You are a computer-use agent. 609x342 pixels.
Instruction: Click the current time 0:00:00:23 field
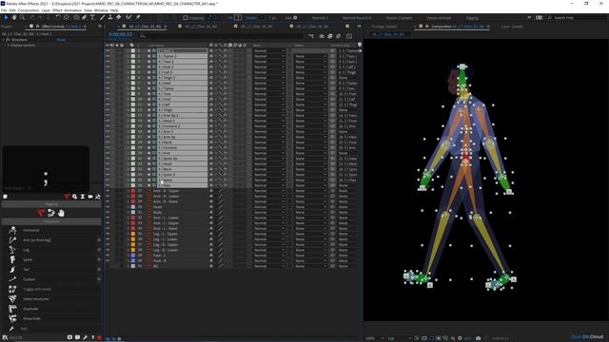pyautogui.click(x=121, y=34)
